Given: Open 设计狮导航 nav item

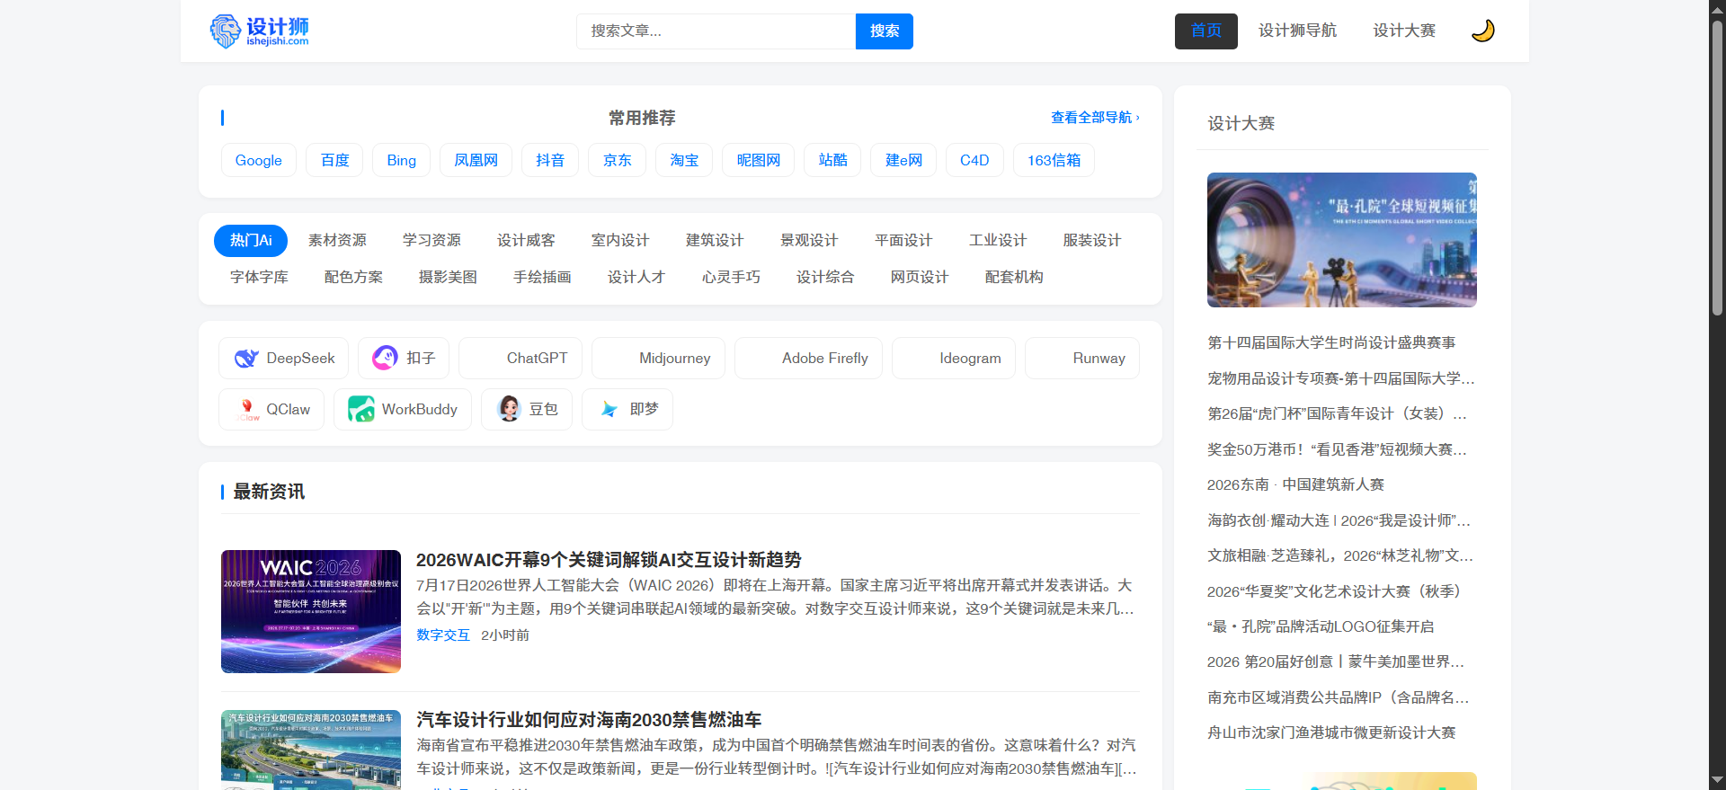Looking at the screenshot, I should 1297,31.
